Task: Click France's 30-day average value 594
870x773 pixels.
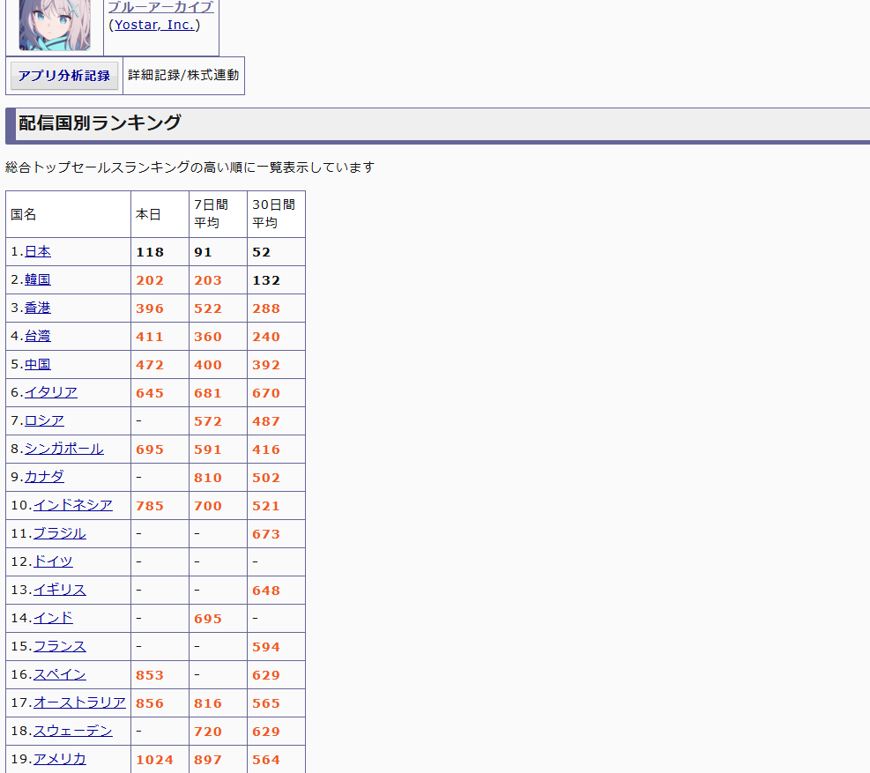Action: pyautogui.click(x=266, y=647)
